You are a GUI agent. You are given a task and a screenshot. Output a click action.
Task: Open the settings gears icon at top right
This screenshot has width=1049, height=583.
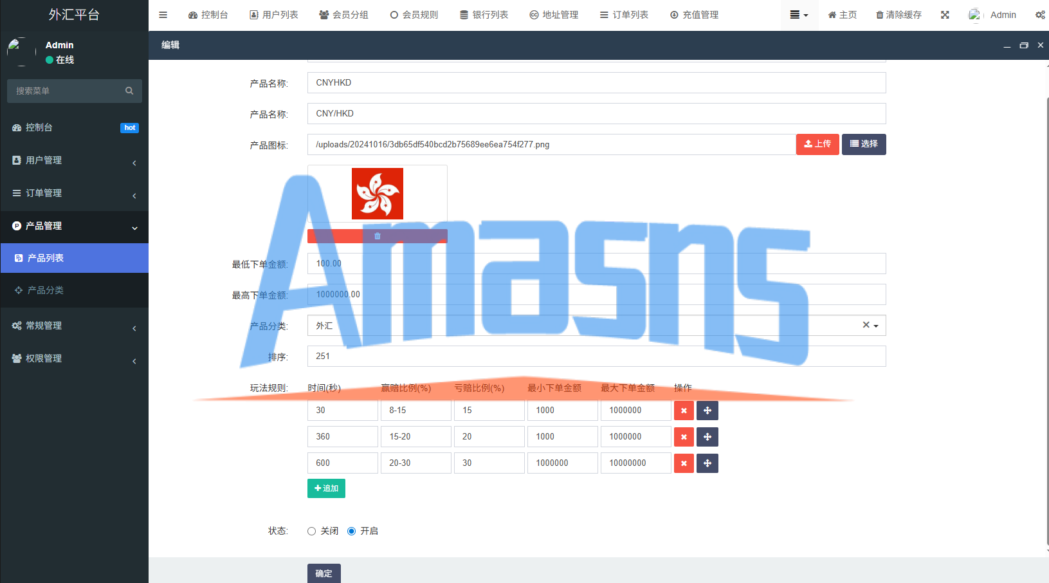(x=1040, y=15)
